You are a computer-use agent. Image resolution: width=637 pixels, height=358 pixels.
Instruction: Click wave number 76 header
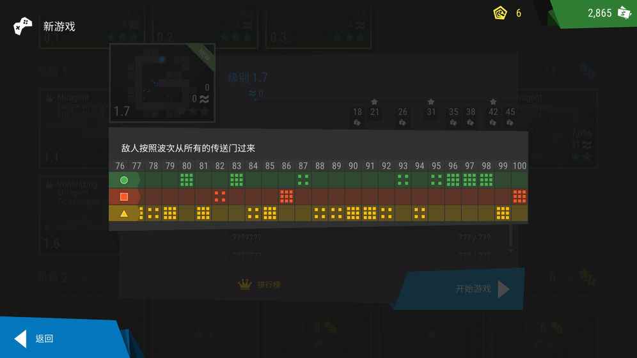click(x=120, y=166)
